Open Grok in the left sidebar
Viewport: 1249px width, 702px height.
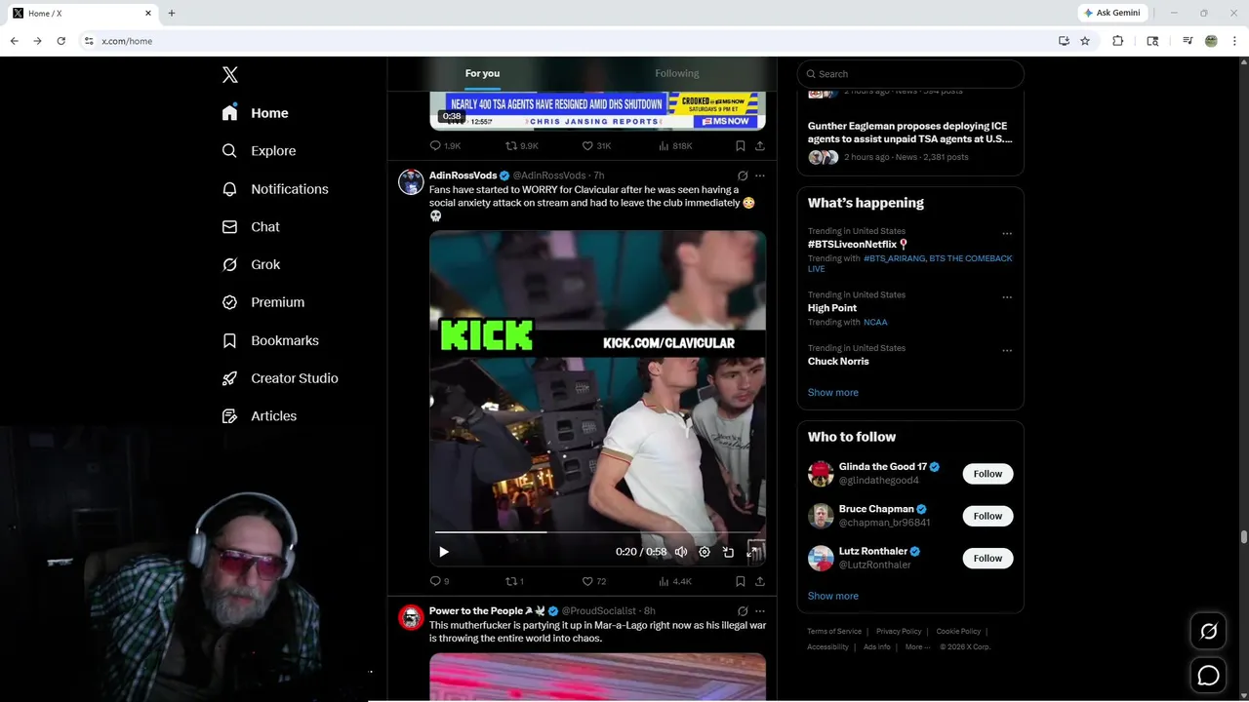252,265
